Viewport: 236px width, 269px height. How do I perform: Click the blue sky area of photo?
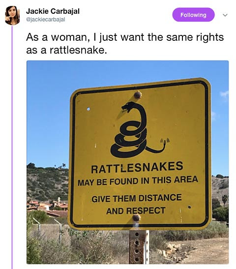tap(48, 112)
